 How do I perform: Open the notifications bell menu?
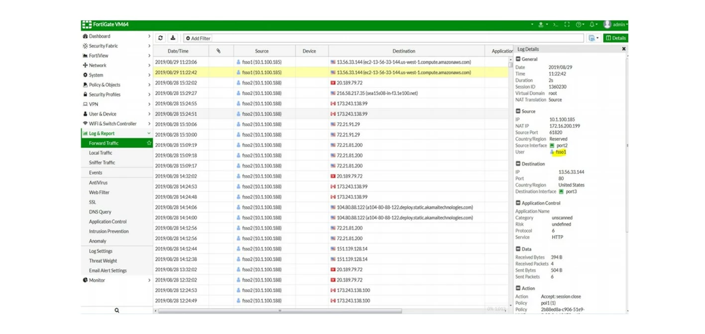[592, 24]
